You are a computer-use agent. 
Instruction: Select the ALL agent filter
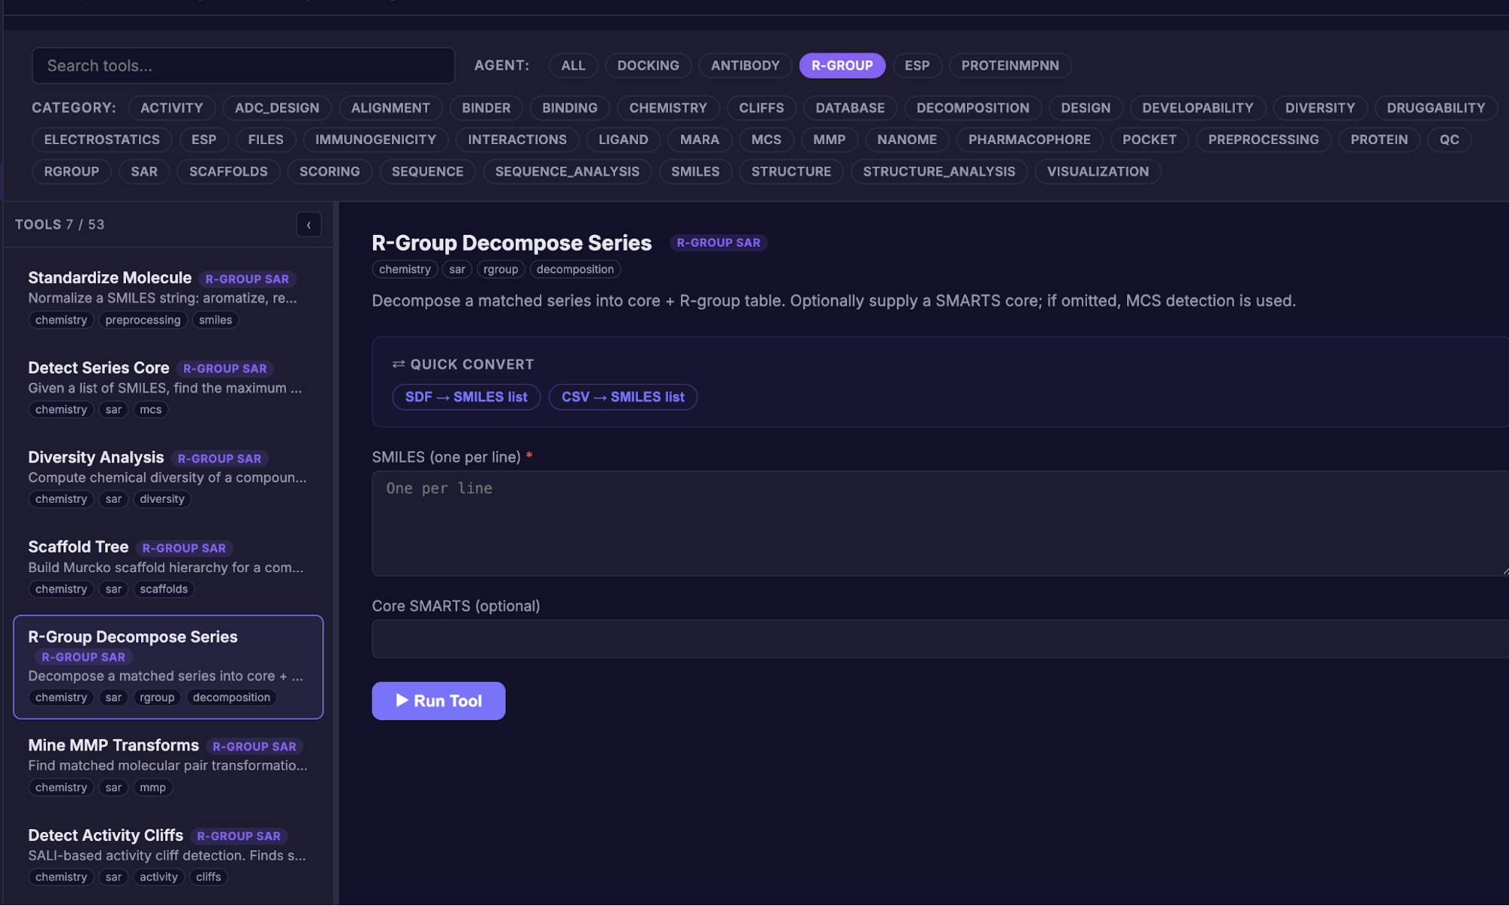572,66
